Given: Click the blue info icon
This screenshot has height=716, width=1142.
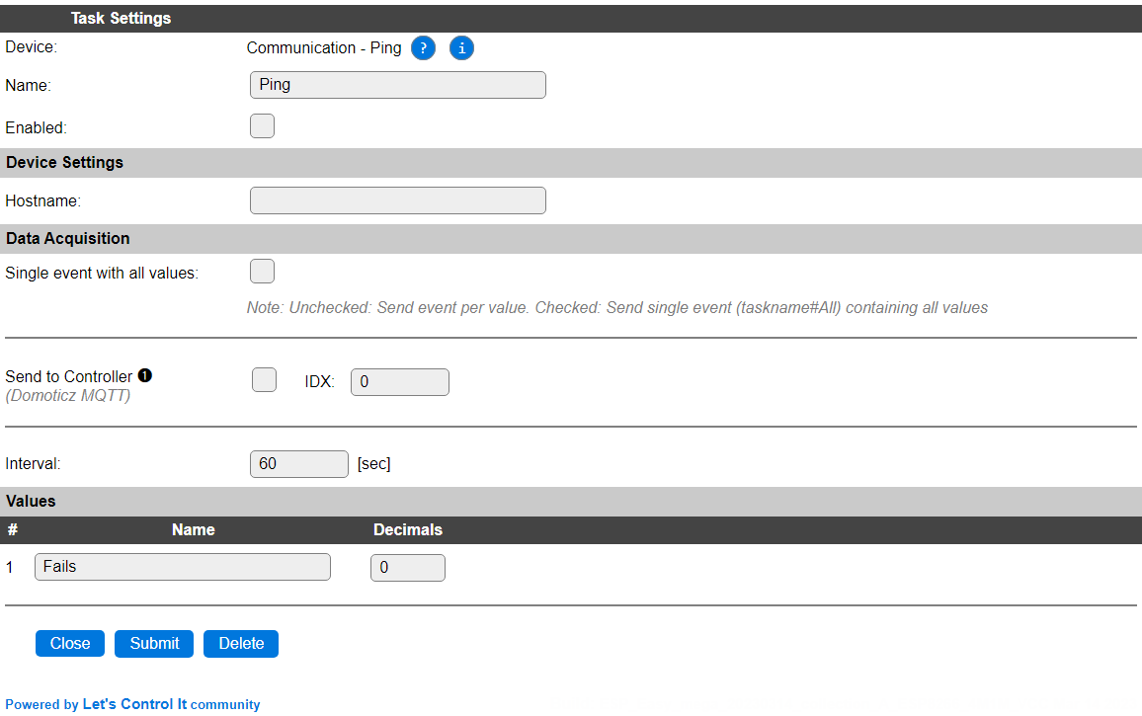Looking at the screenshot, I should (x=461, y=48).
